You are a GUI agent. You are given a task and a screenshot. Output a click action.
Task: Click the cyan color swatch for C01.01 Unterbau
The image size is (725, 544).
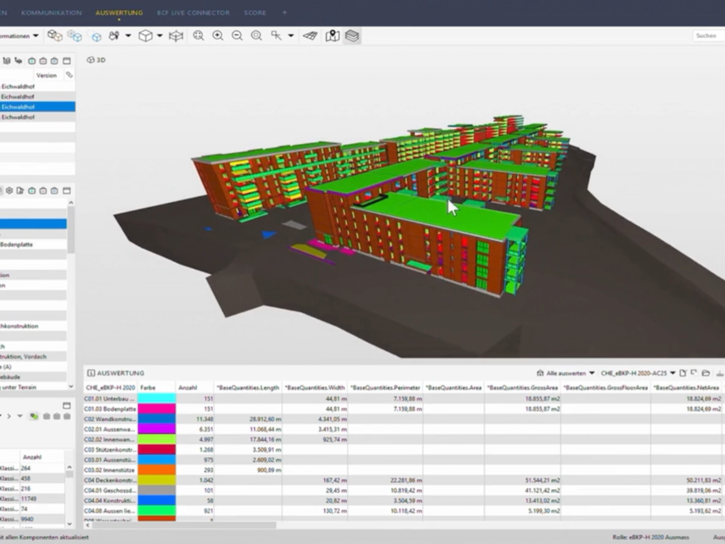pyautogui.click(x=156, y=398)
